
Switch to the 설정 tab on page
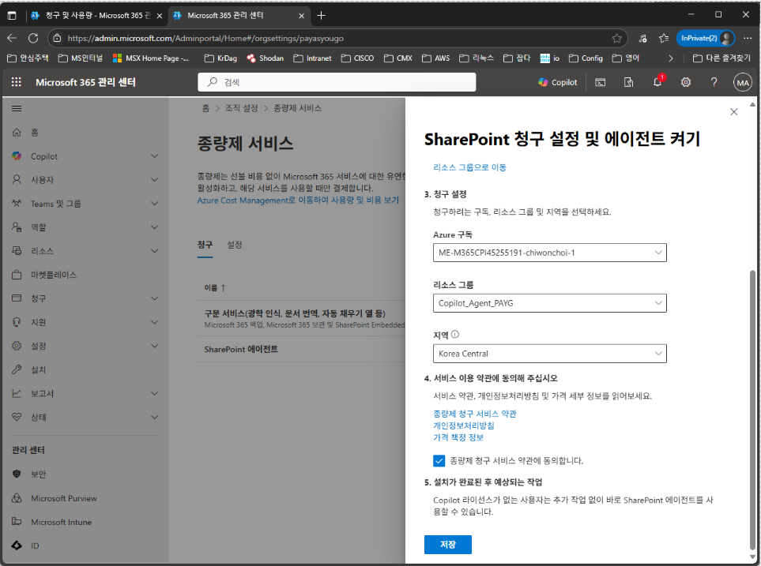(x=235, y=245)
